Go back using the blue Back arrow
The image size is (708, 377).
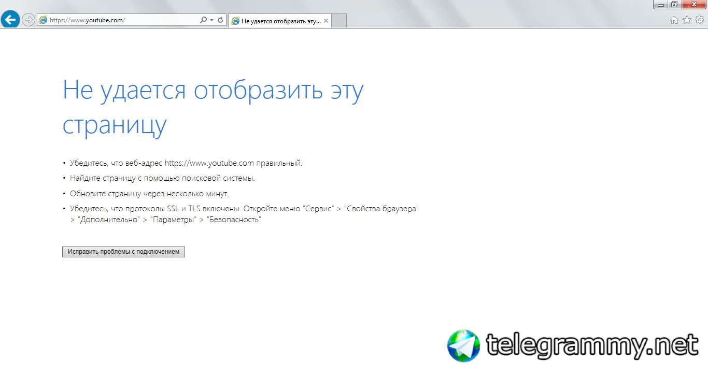[x=10, y=20]
